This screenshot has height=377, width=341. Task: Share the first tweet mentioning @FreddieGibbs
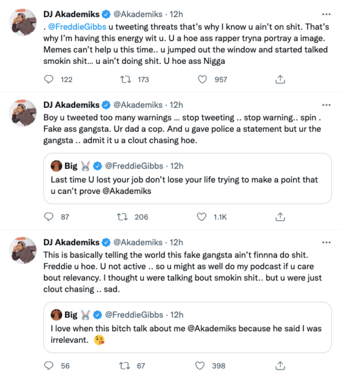(x=280, y=79)
